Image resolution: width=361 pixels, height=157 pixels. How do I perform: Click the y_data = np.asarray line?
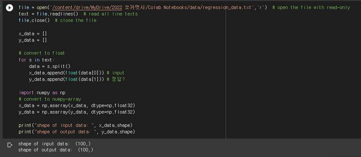[x=77, y=112]
